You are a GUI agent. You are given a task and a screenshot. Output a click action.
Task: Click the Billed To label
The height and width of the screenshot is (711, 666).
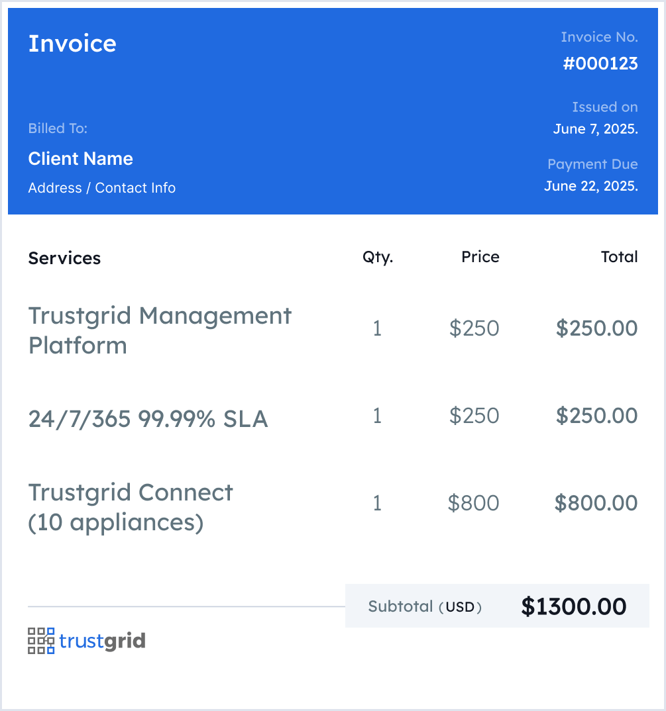click(58, 128)
